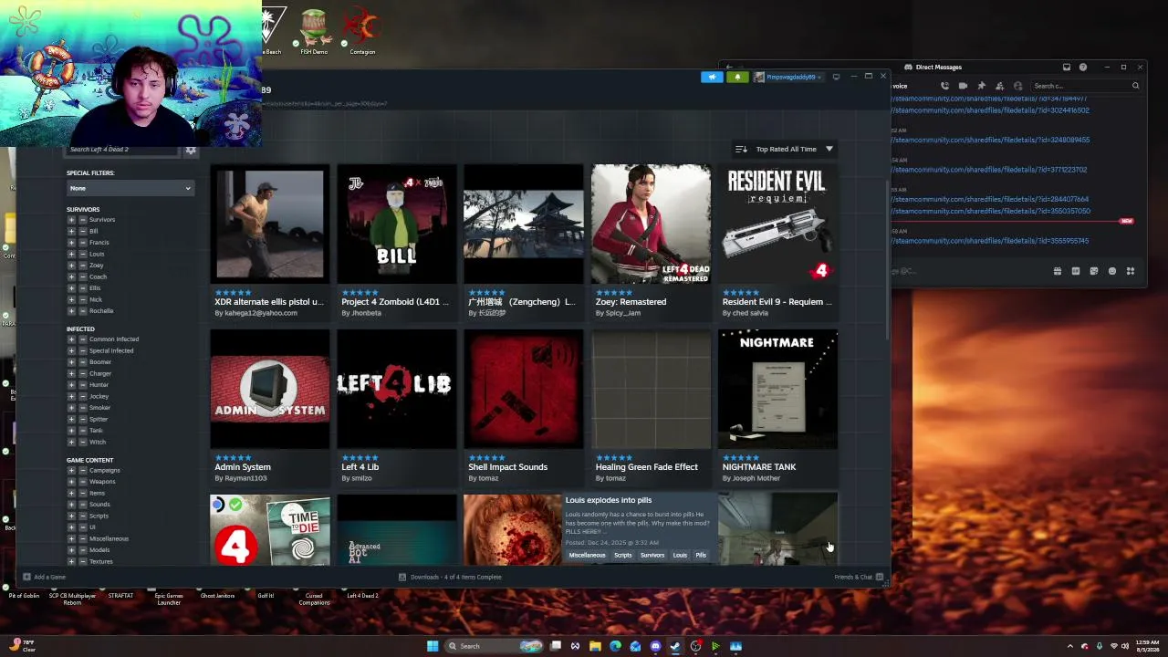Open the Special Filters dropdown
This screenshot has width=1168, height=657.
(130, 188)
